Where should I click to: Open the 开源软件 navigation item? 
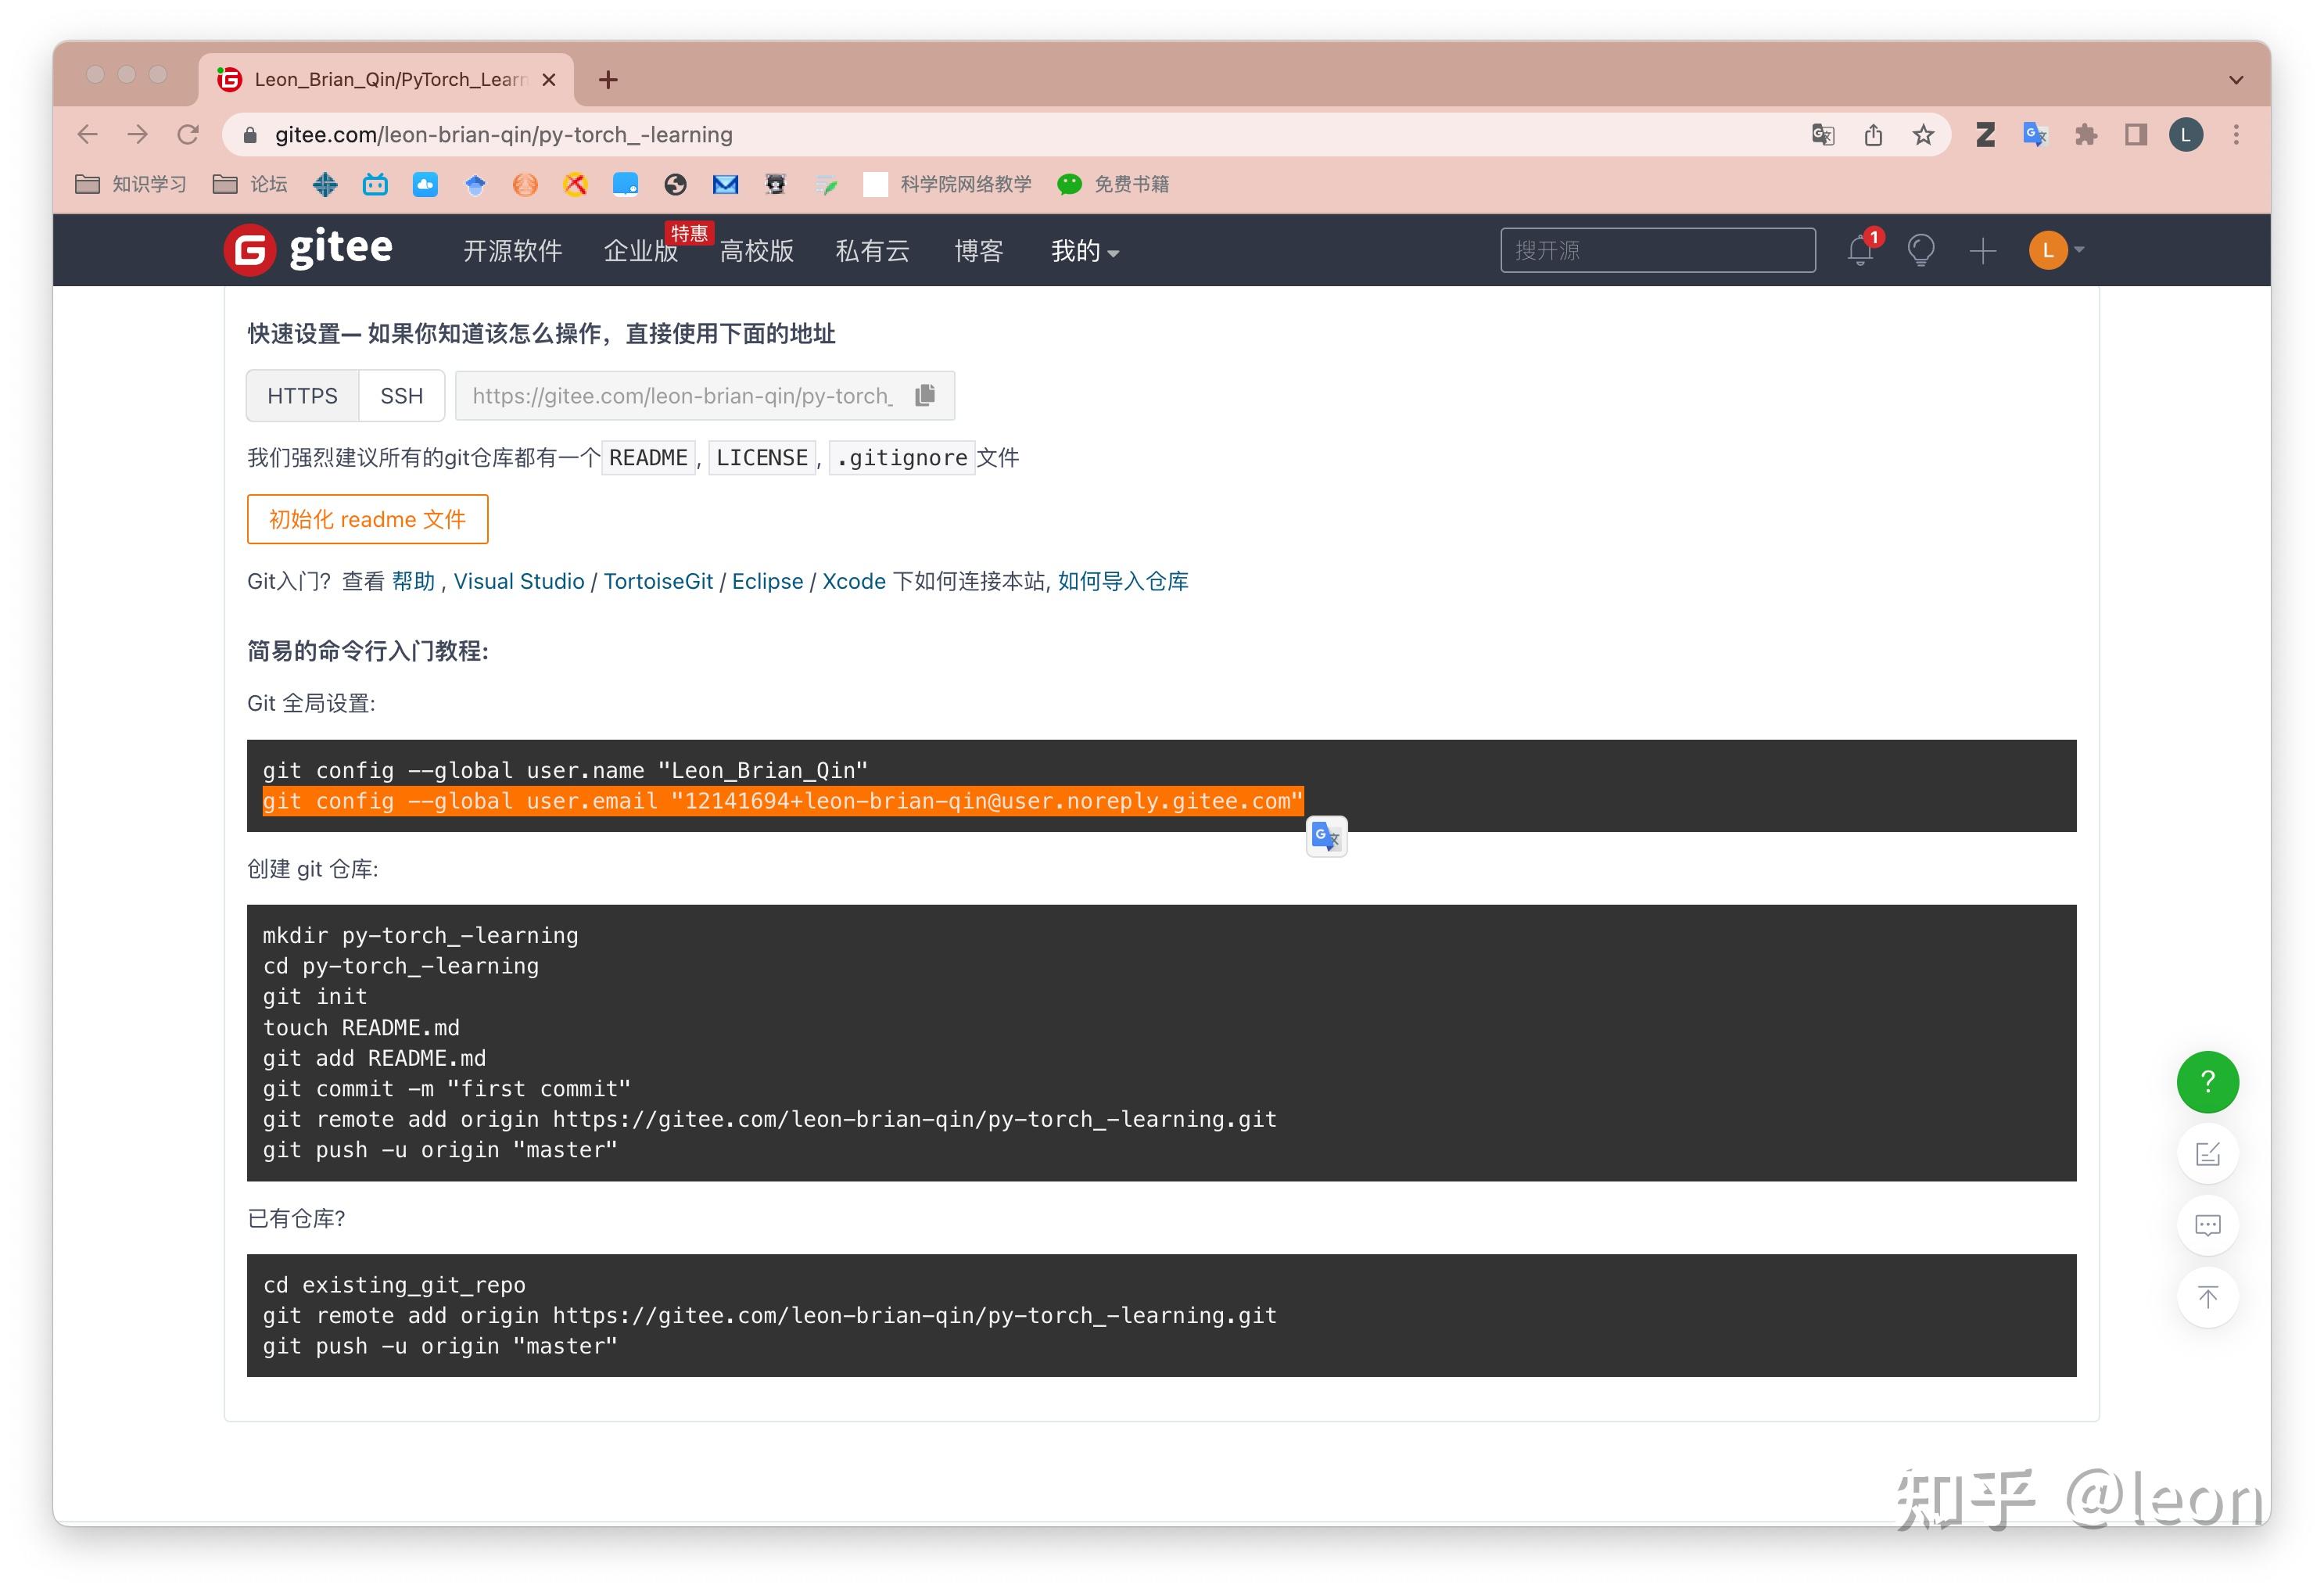(512, 251)
